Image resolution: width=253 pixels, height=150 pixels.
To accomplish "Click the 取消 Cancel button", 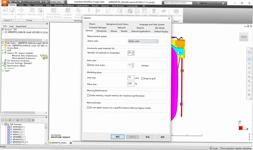I will tap(147, 137).
